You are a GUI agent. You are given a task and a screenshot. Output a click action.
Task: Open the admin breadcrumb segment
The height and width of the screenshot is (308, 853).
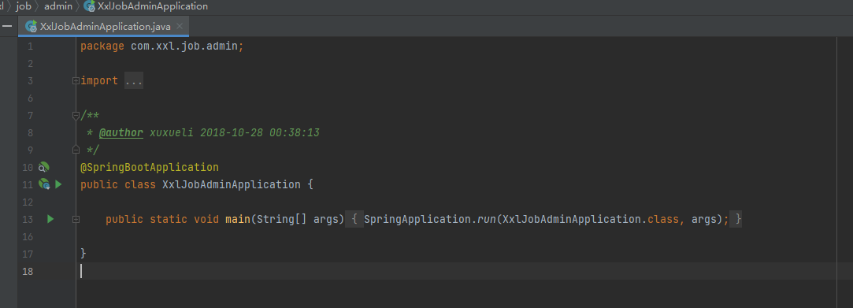58,6
